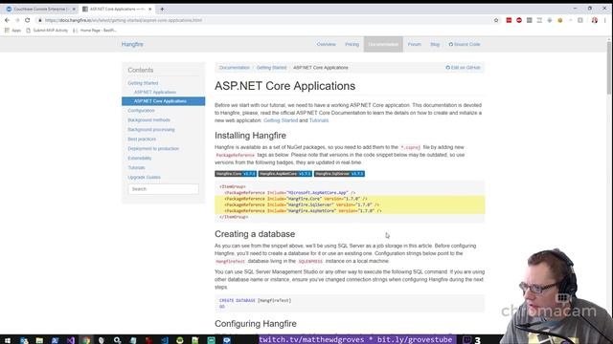Open the Overview nav item

[326, 45]
